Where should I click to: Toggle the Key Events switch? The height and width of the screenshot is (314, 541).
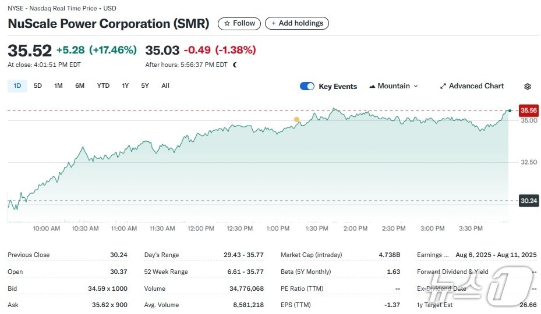(307, 86)
